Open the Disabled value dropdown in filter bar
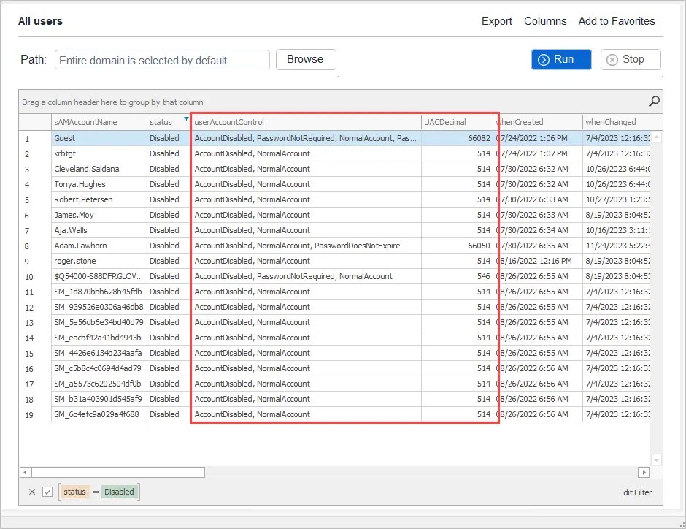The width and height of the screenshot is (686, 529). tap(120, 492)
